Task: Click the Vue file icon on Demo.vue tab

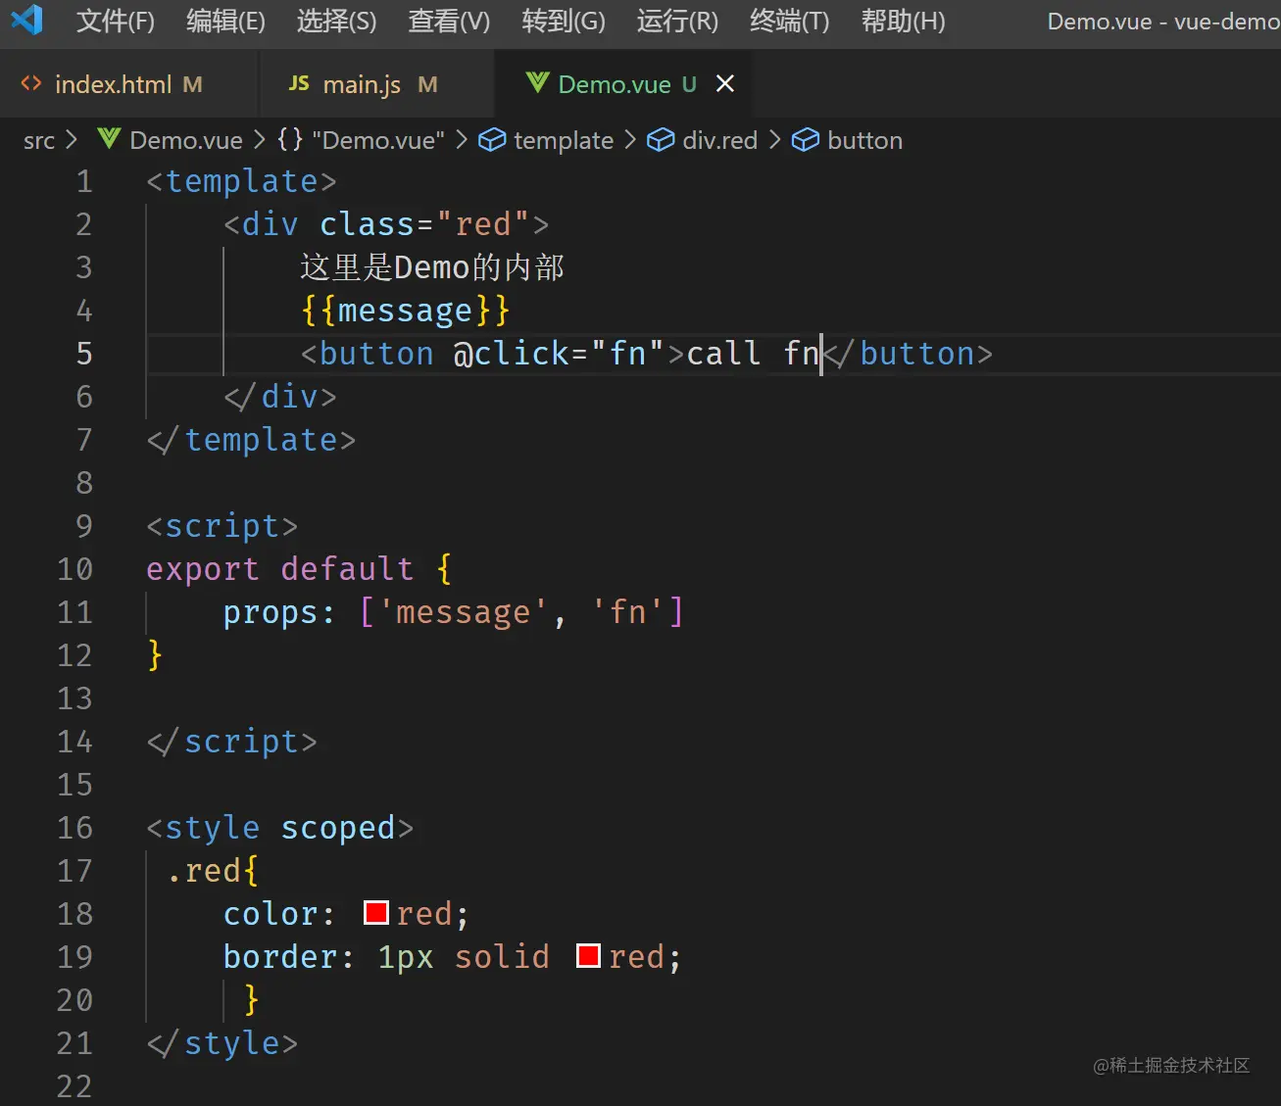Action: click(x=537, y=83)
